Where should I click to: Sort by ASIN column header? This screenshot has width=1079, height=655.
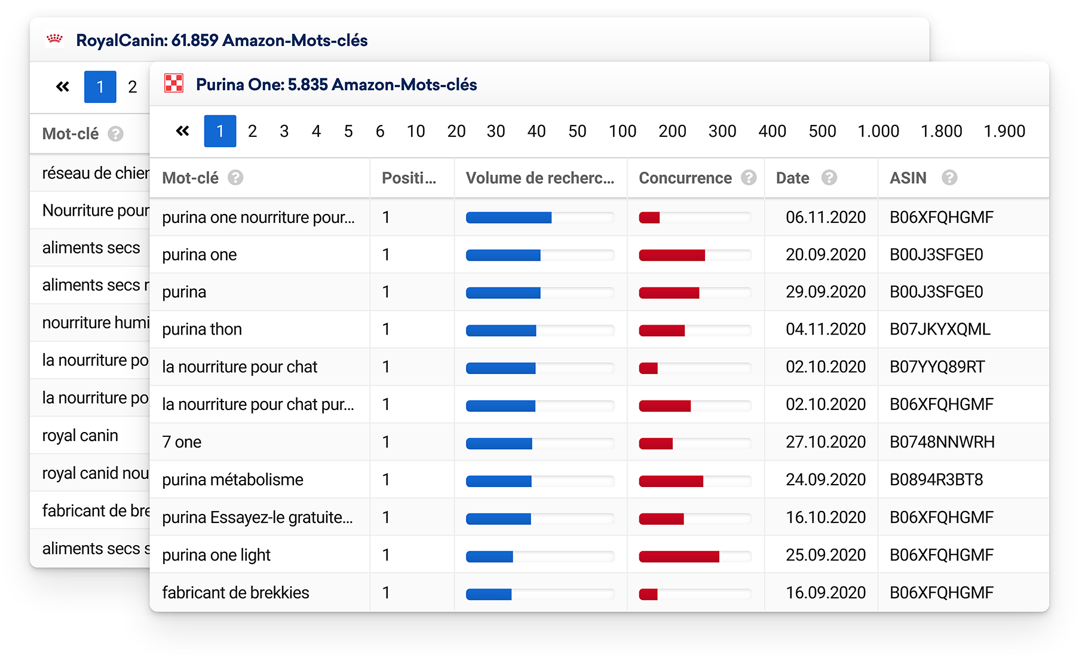point(908,177)
